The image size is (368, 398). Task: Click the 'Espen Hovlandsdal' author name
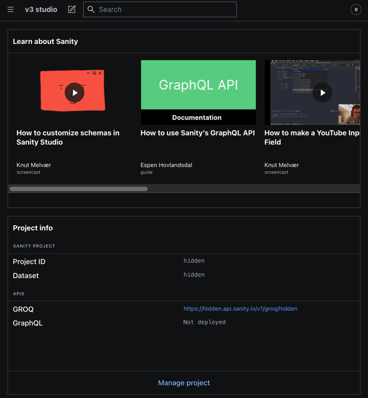pyautogui.click(x=166, y=165)
